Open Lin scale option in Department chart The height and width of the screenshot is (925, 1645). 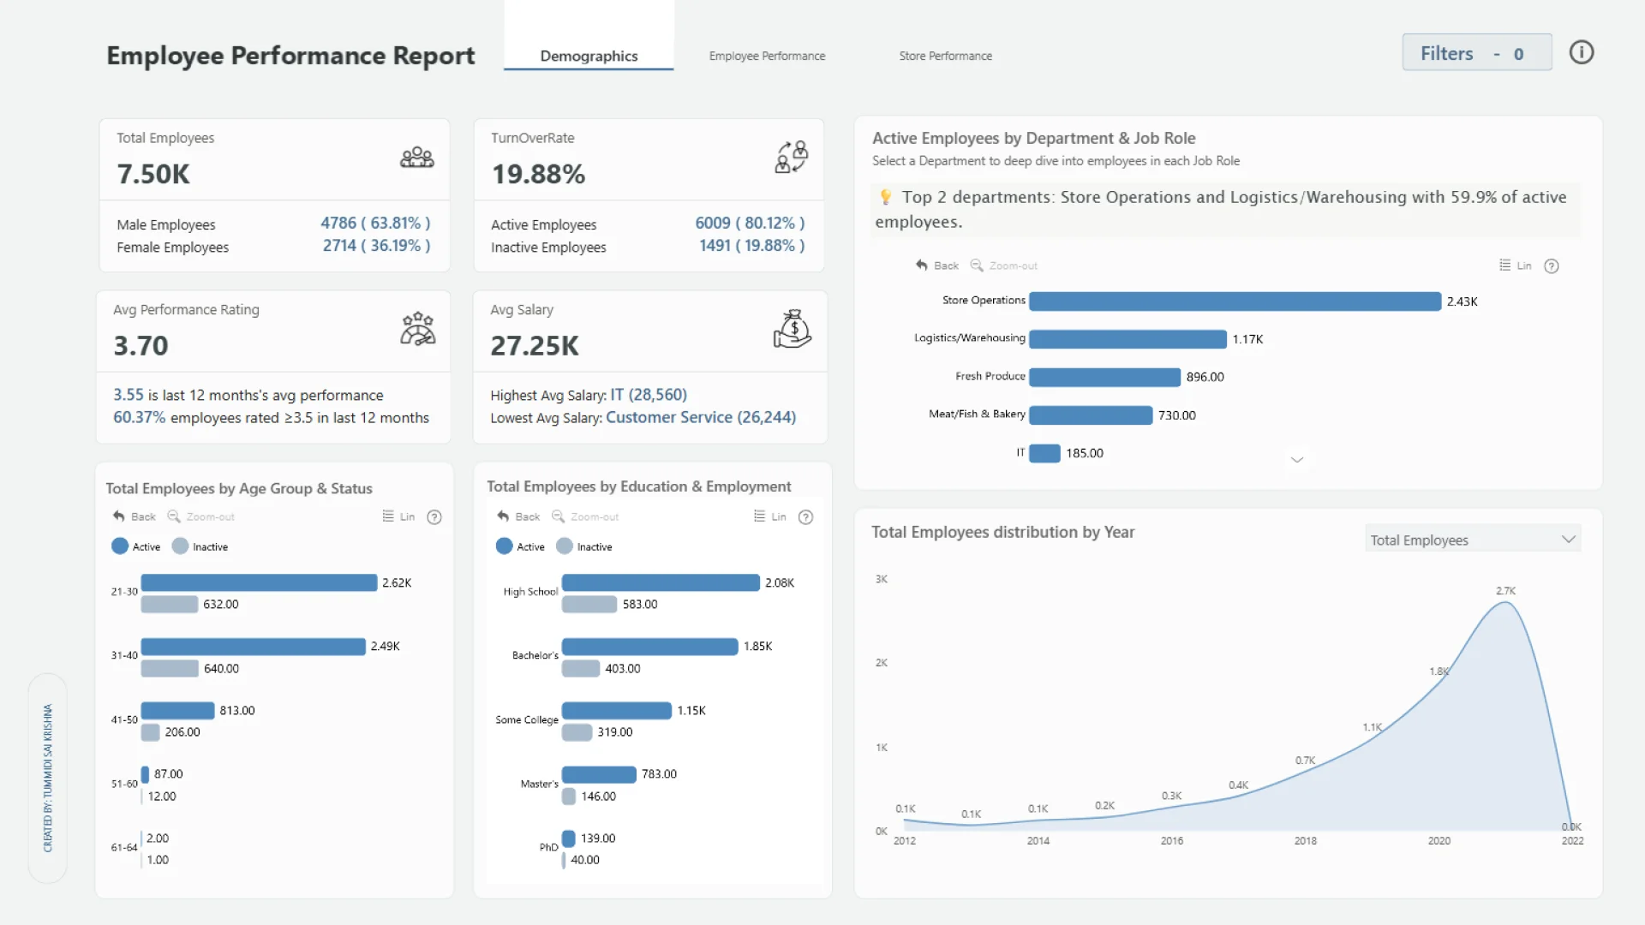pyautogui.click(x=1515, y=266)
